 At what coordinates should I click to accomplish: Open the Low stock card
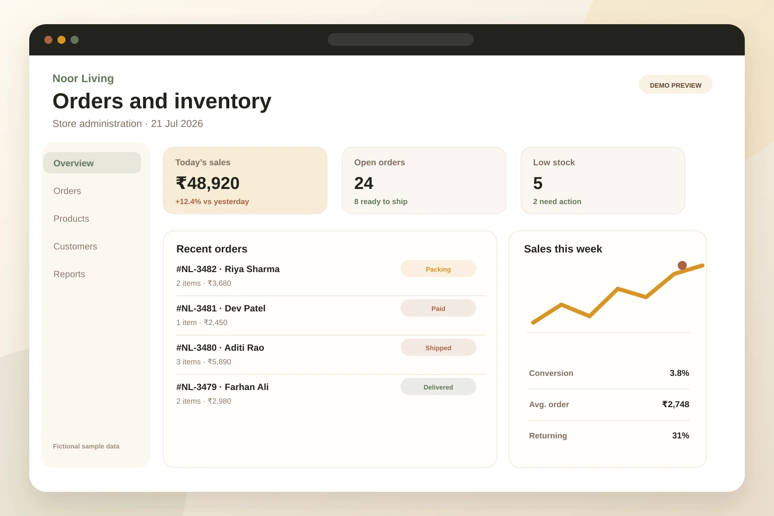point(603,180)
